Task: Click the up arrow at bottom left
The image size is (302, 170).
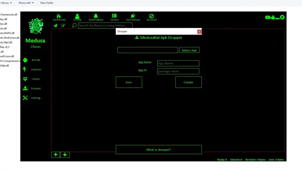Action: [55, 155]
